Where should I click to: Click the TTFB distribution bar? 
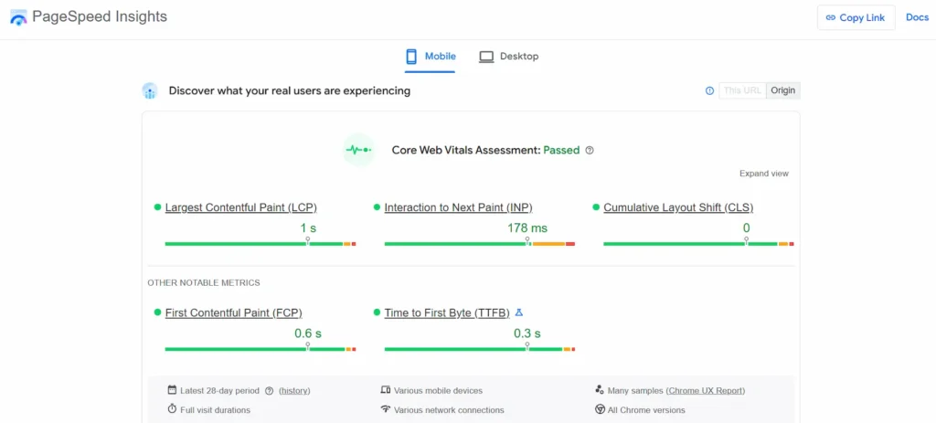(479, 349)
